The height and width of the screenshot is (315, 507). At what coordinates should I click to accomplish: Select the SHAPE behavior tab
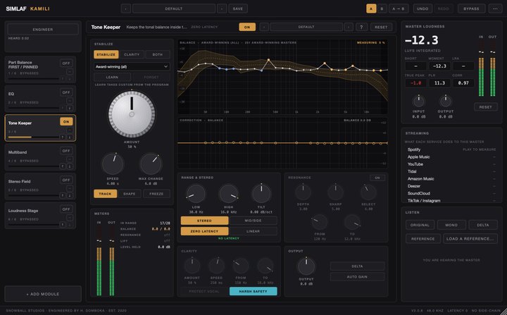(x=130, y=194)
